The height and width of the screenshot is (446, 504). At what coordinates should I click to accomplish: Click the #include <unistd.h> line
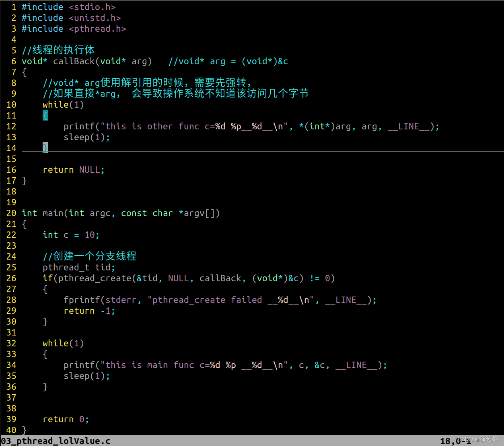coord(71,18)
